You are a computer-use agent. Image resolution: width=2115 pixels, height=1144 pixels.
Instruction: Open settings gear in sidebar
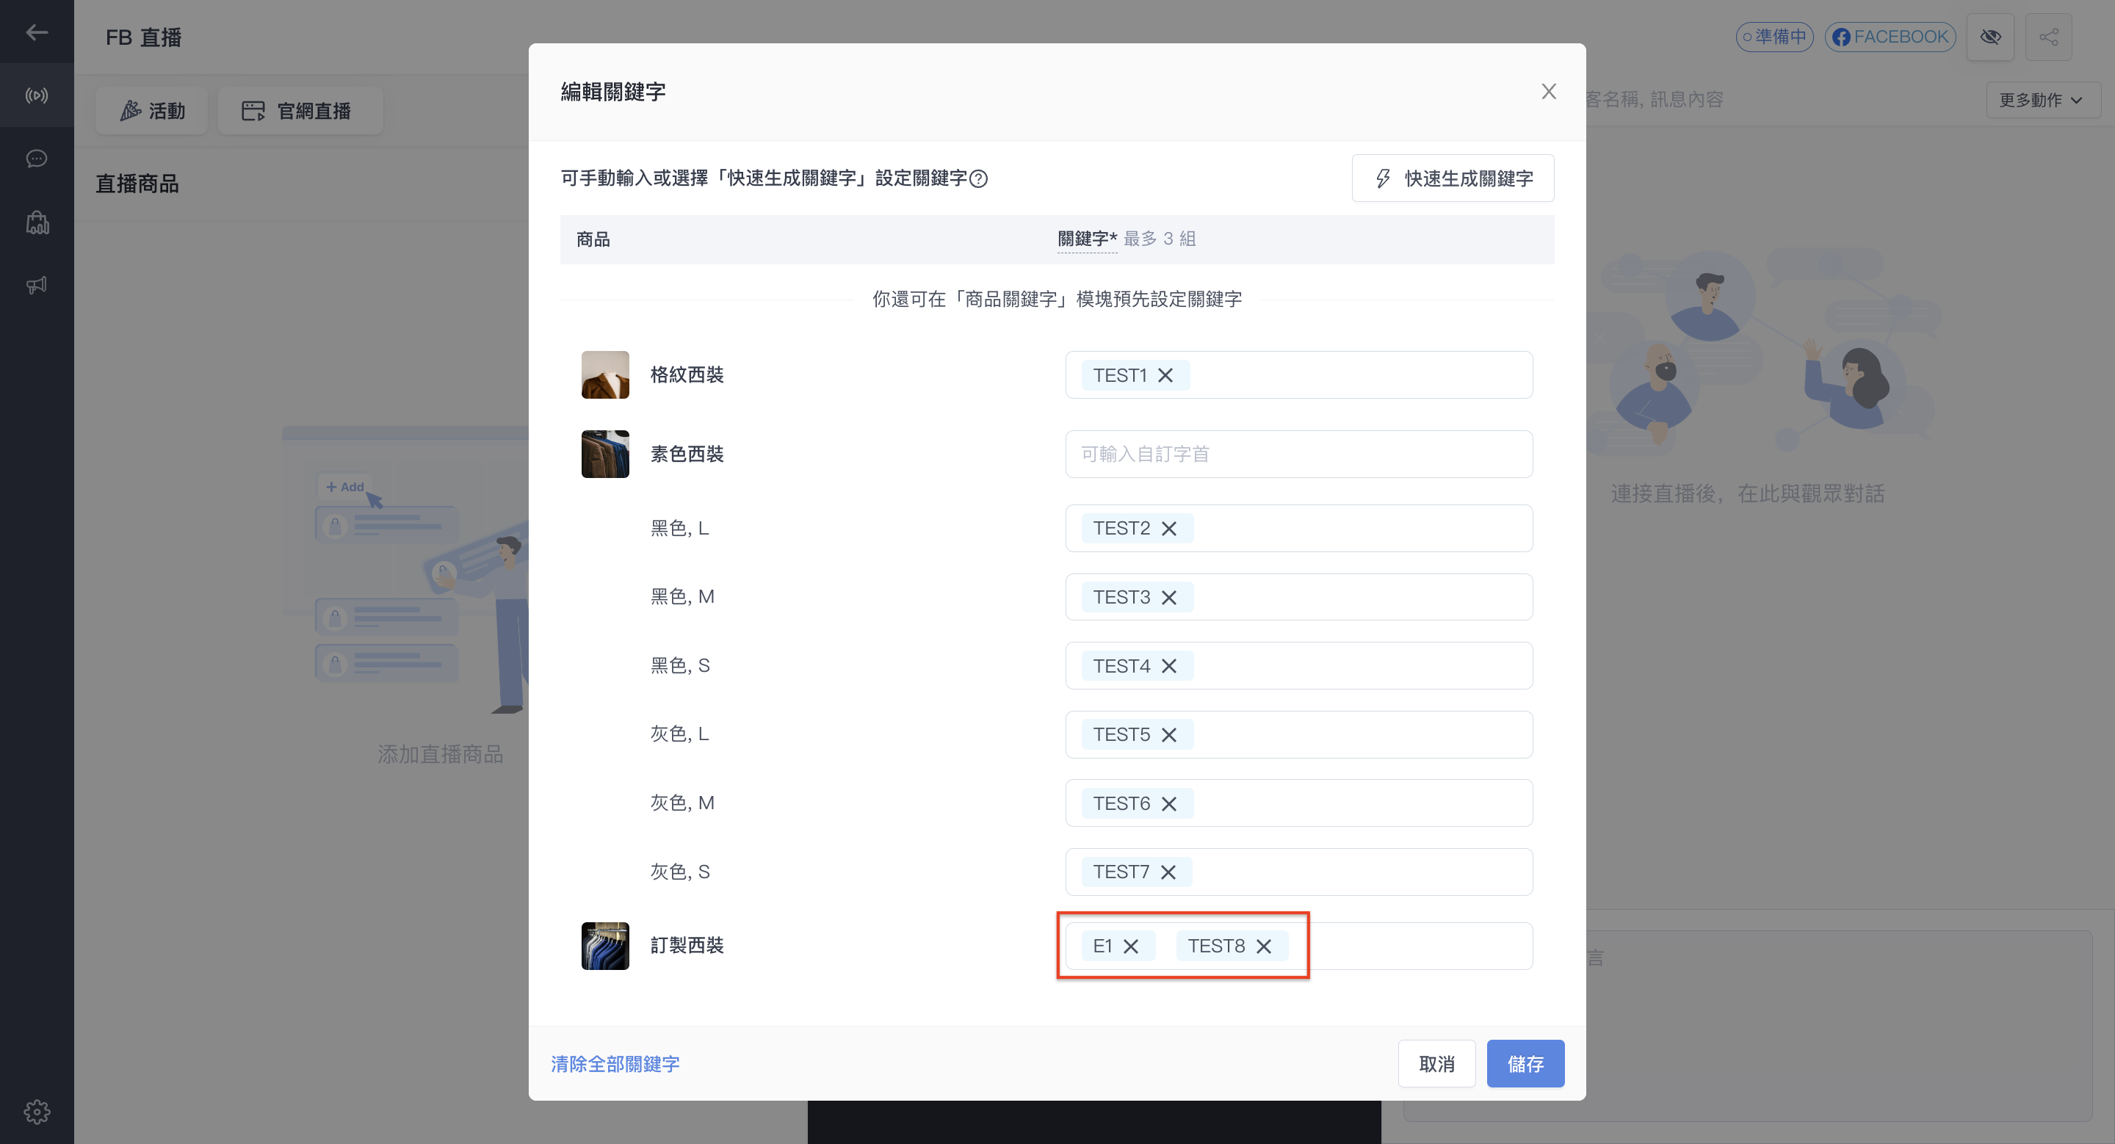[x=37, y=1111]
